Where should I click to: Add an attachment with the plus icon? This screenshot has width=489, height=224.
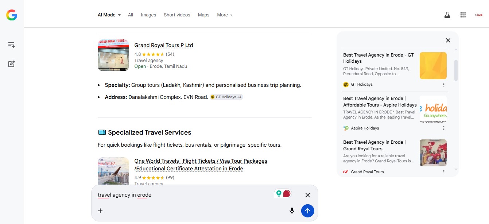point(100,211)
